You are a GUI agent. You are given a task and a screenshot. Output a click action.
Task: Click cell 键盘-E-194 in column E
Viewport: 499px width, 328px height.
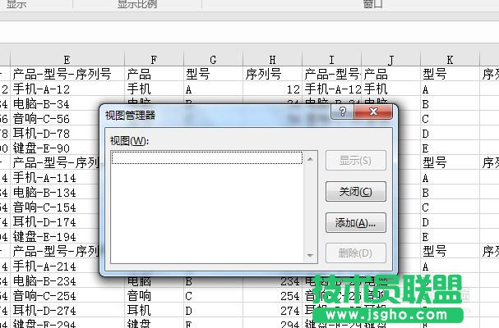pyautogui.click(x=55, y=237)
